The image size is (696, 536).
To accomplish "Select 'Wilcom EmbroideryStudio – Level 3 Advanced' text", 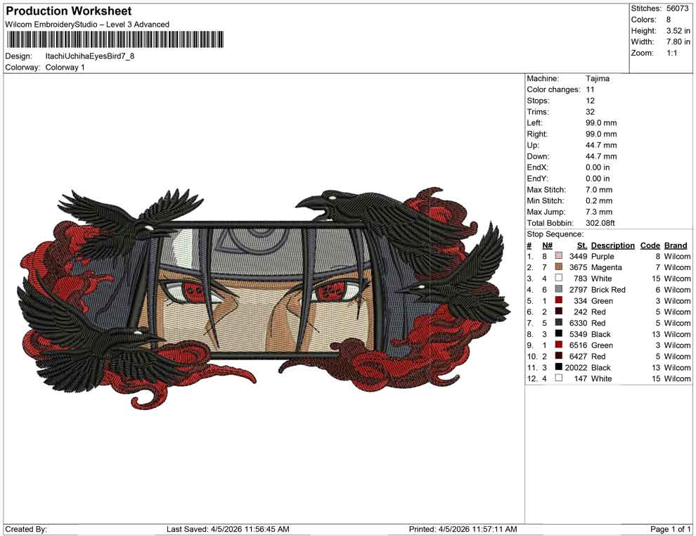I will point(87,25).
